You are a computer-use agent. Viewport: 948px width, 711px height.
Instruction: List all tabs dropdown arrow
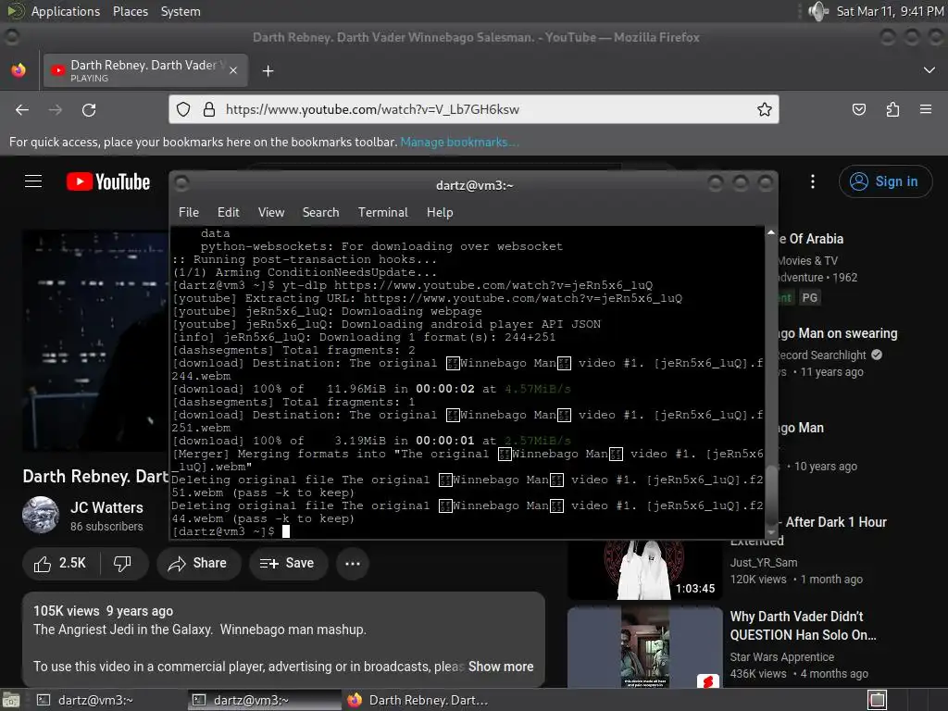pyautogui.click(x=929, y=70)
